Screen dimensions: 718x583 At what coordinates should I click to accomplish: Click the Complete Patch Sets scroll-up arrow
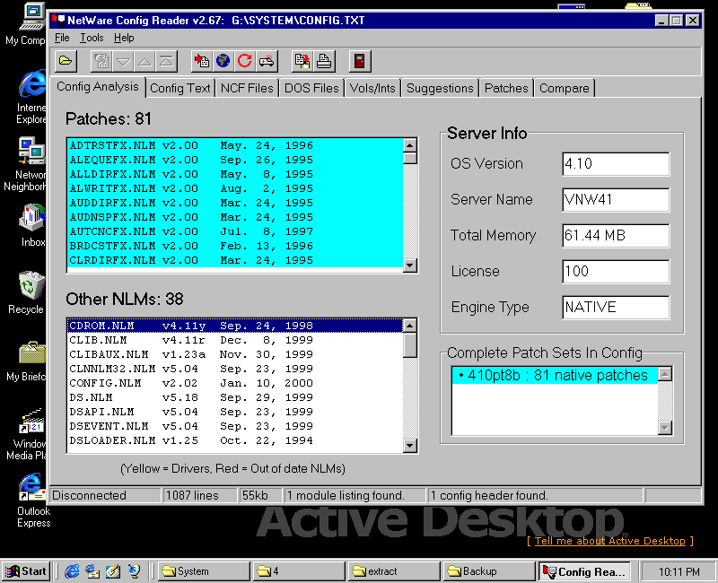point(665,374)
